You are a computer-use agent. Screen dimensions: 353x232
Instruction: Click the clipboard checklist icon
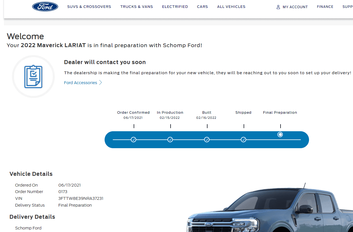click(x=33, y=76)
